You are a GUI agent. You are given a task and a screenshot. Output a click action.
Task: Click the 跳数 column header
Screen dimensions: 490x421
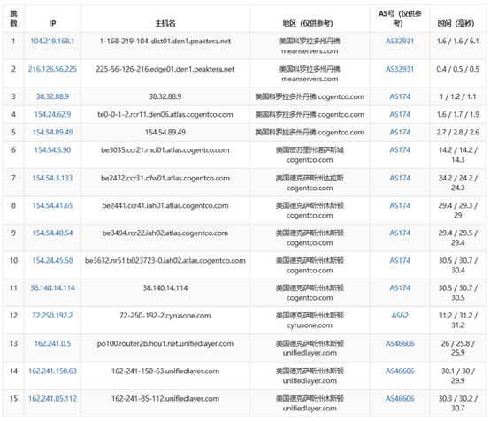pyautogui.click(x=13, y=19)
